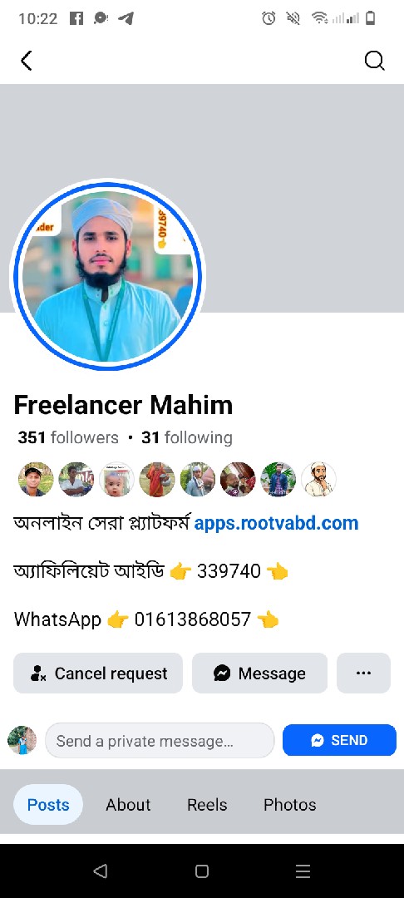Switch to the About tab
The height and width of the screenshot is (898, 404).
(128, 804)
